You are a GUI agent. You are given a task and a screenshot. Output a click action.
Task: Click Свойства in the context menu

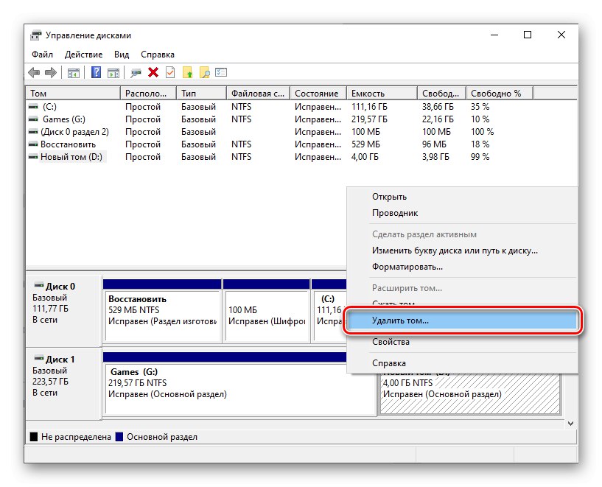[391, 342]
